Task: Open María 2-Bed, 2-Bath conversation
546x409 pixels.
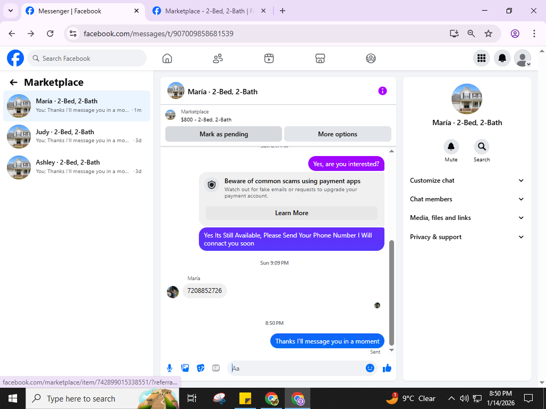Action: pyautogui.click(x=77, y=106)
